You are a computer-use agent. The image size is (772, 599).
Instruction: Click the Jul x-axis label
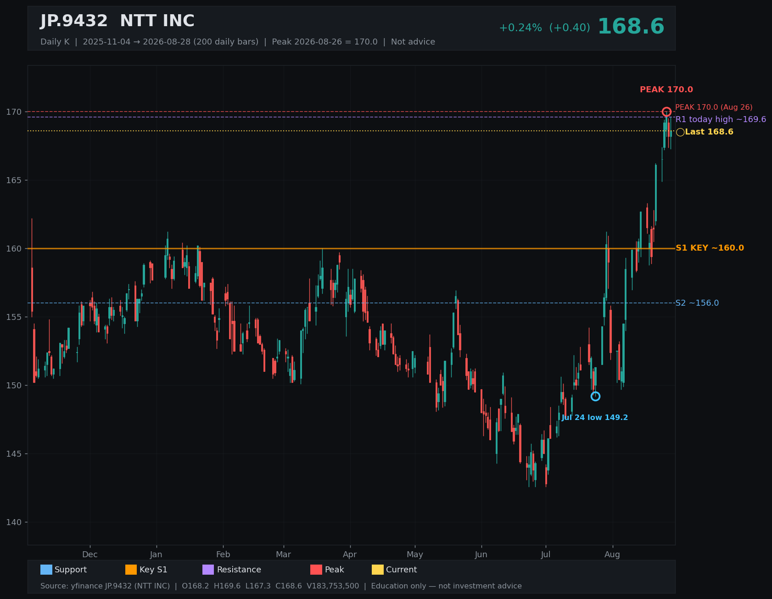tap(546, 554)
